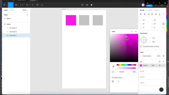
Task: Click Align horizontal centers icon
Action: [145, 14]
